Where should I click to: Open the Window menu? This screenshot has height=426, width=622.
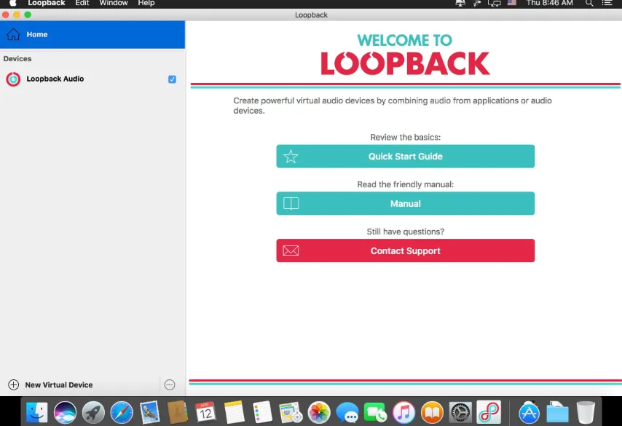(114, 3)
